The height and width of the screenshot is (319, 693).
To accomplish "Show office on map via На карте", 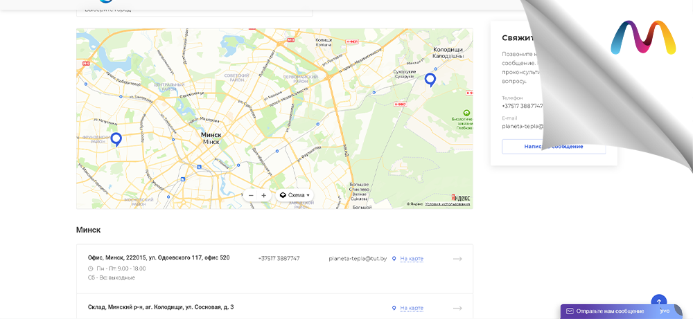I will click(x=412, y=259).
